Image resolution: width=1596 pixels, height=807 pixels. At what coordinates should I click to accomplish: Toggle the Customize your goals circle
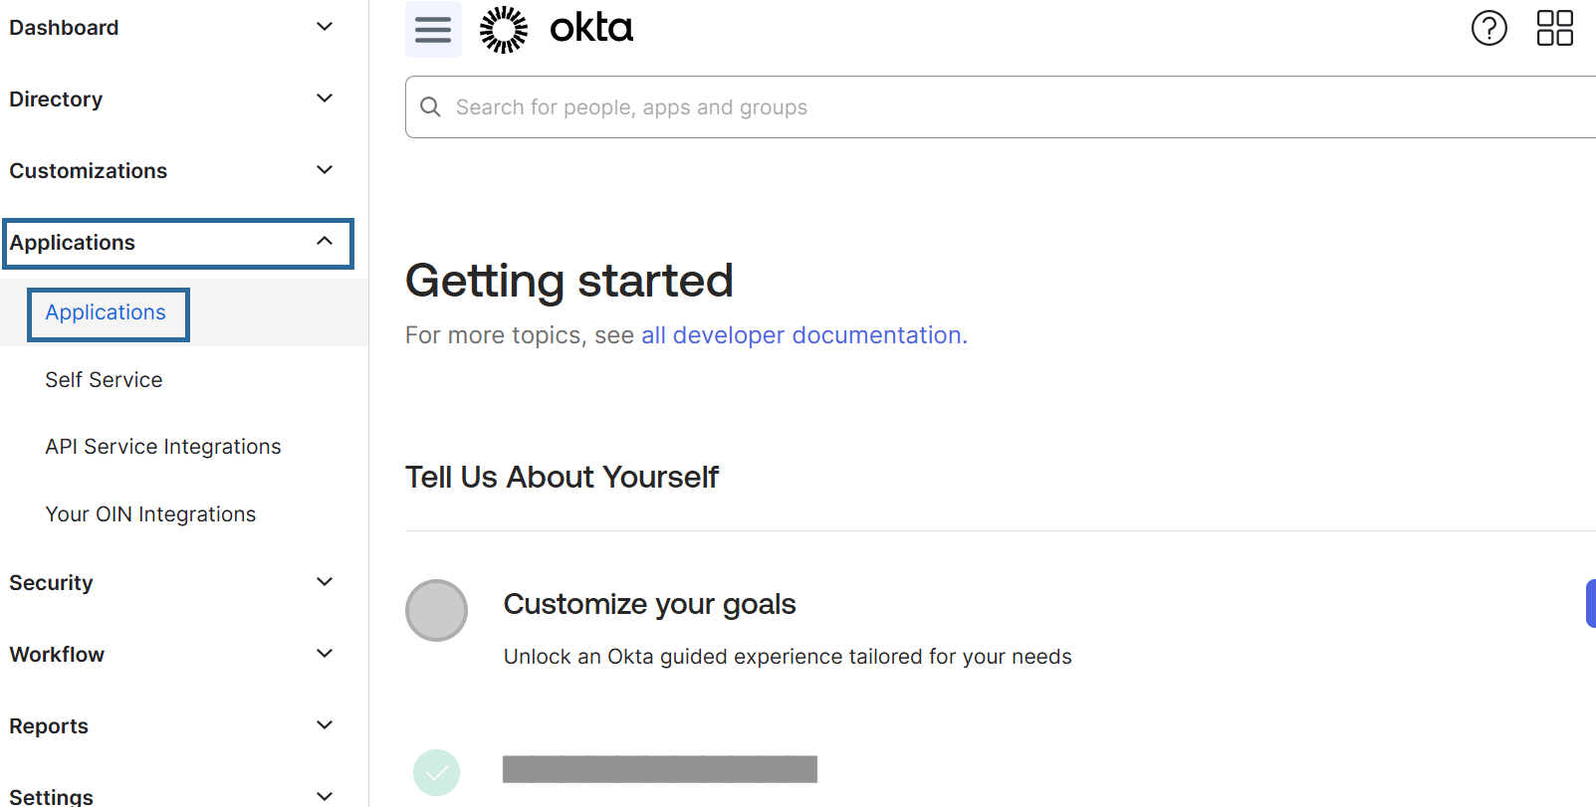click(436, 610)
